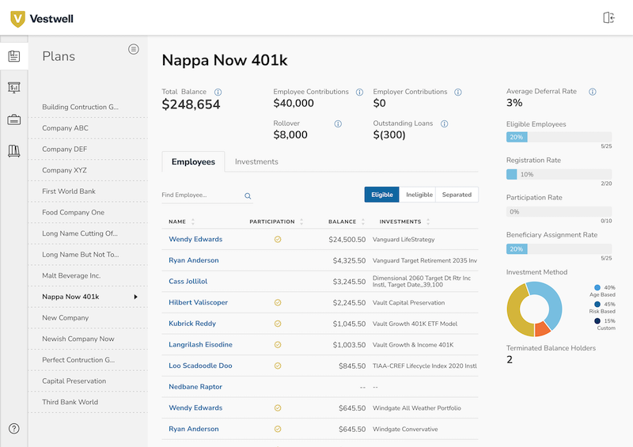Show Total Balance info icon
This screenshot has width=633, height=447.
click(x=218, y=92)
